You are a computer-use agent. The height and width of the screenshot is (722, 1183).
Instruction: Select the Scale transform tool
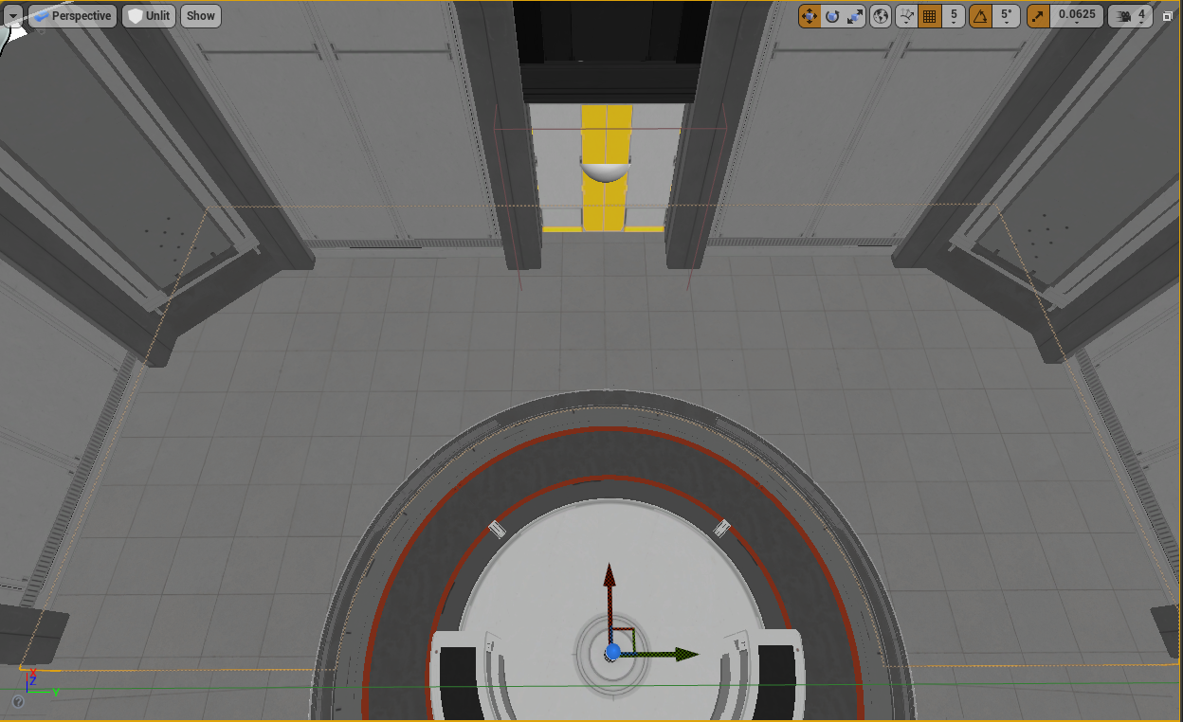point(855,16)
